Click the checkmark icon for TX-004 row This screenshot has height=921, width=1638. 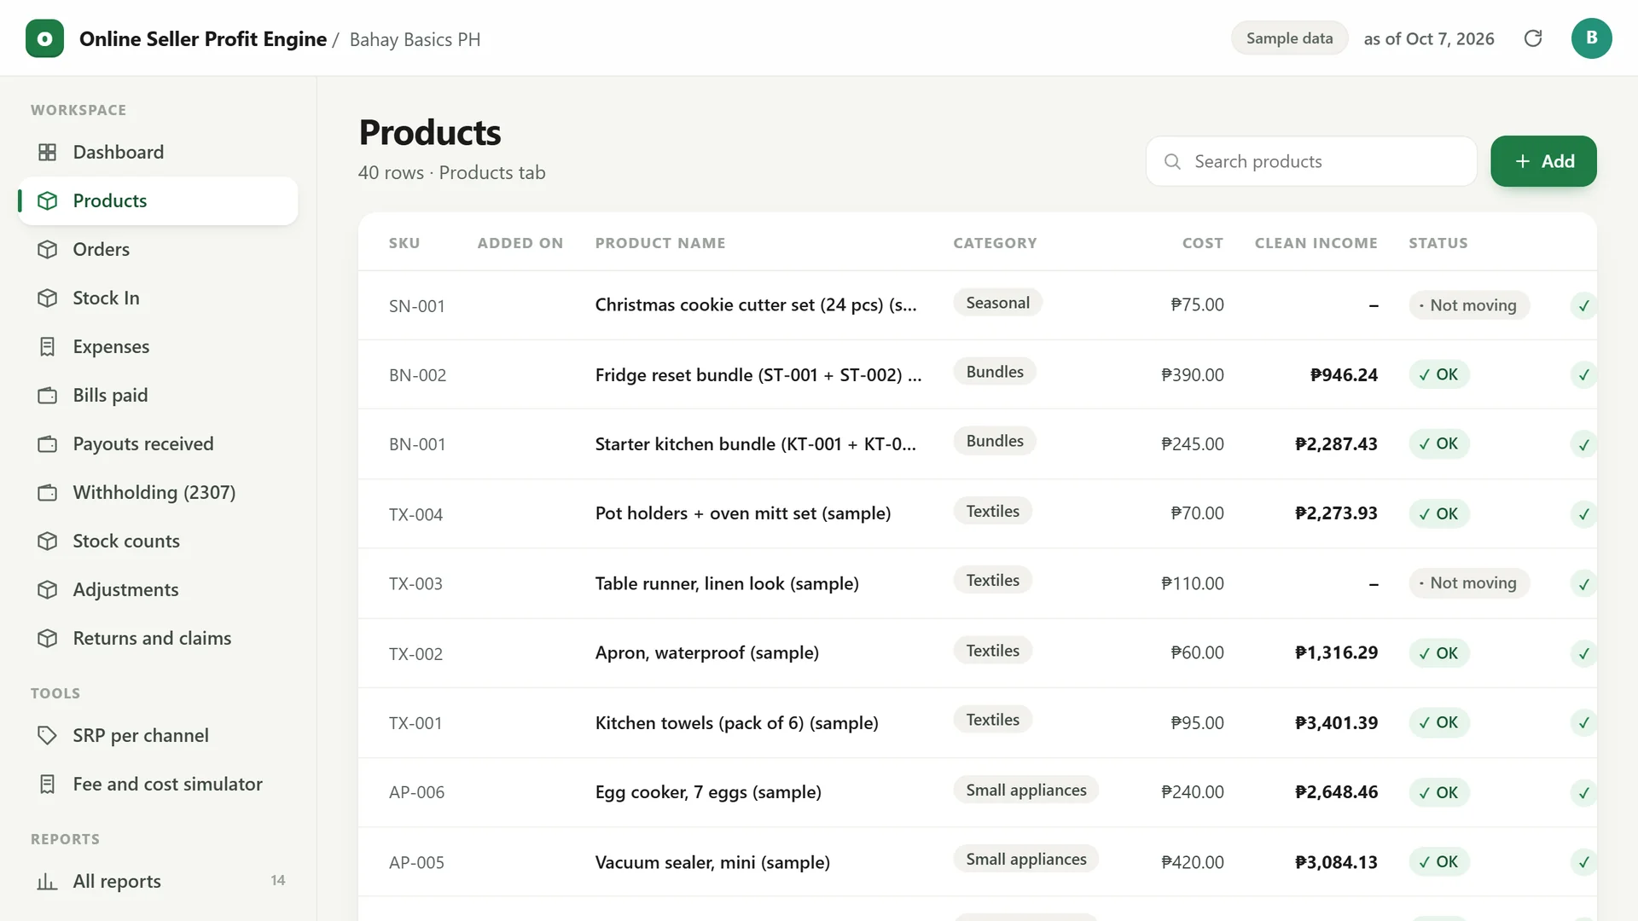click(1583, 514)
